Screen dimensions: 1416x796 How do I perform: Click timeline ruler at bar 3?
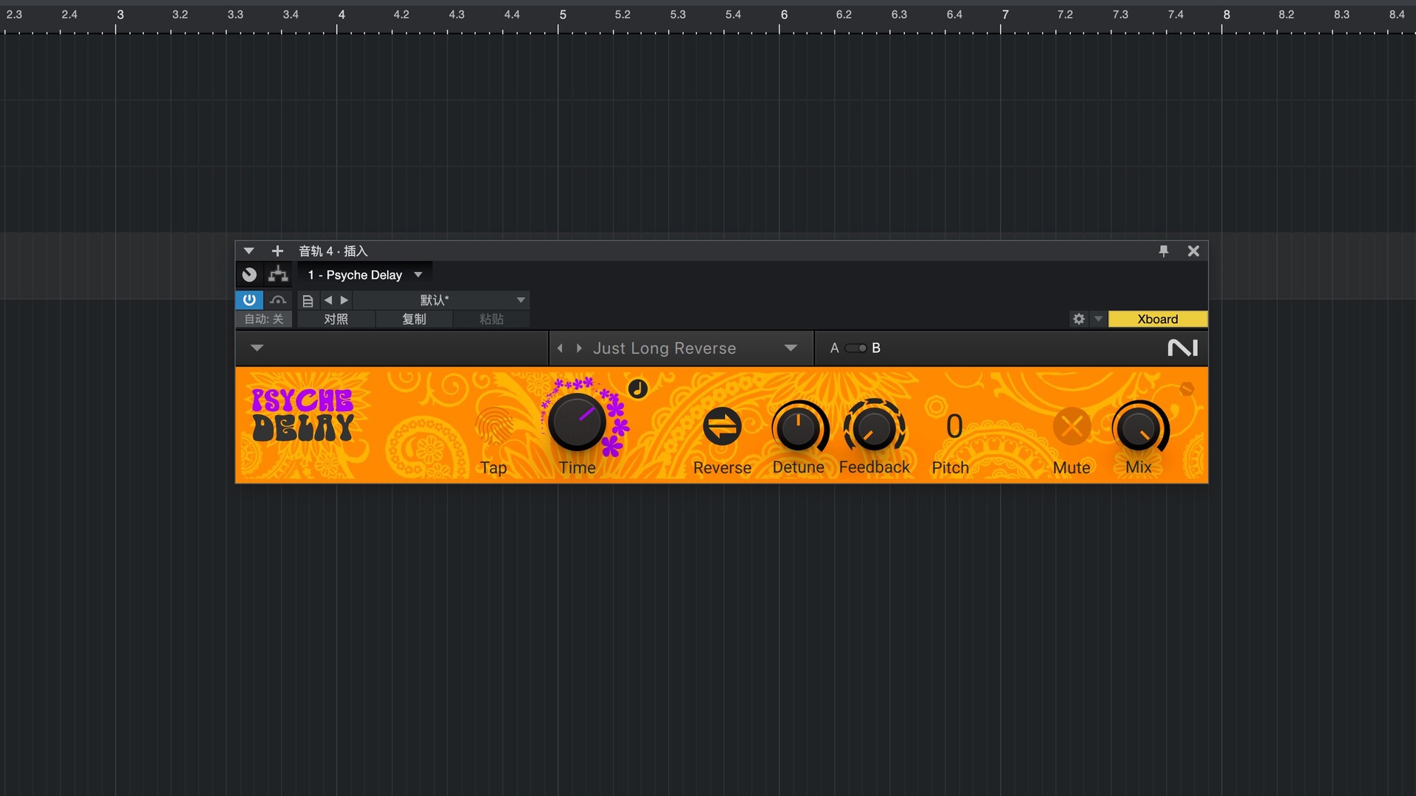point(120,15)
